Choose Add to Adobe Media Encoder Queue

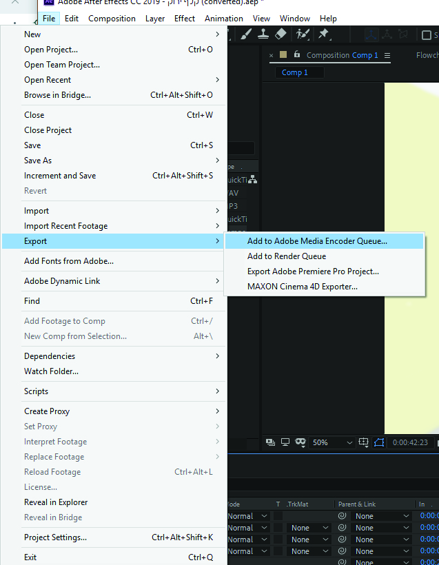point(324,241)
